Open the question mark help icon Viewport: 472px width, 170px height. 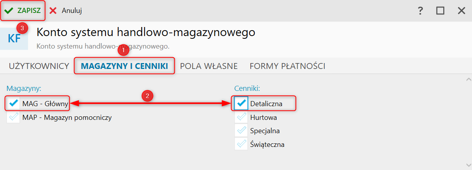[420, 11]
